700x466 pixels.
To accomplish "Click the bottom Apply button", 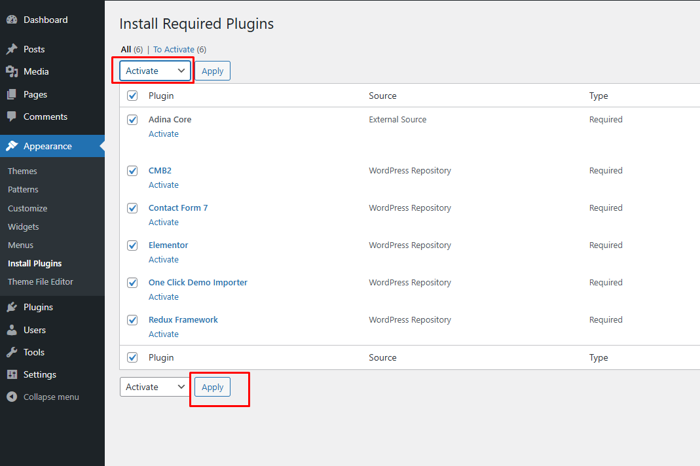I will 213,387.
